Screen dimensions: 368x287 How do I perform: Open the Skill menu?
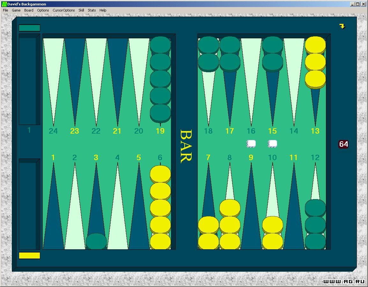(x=81, y=10)
